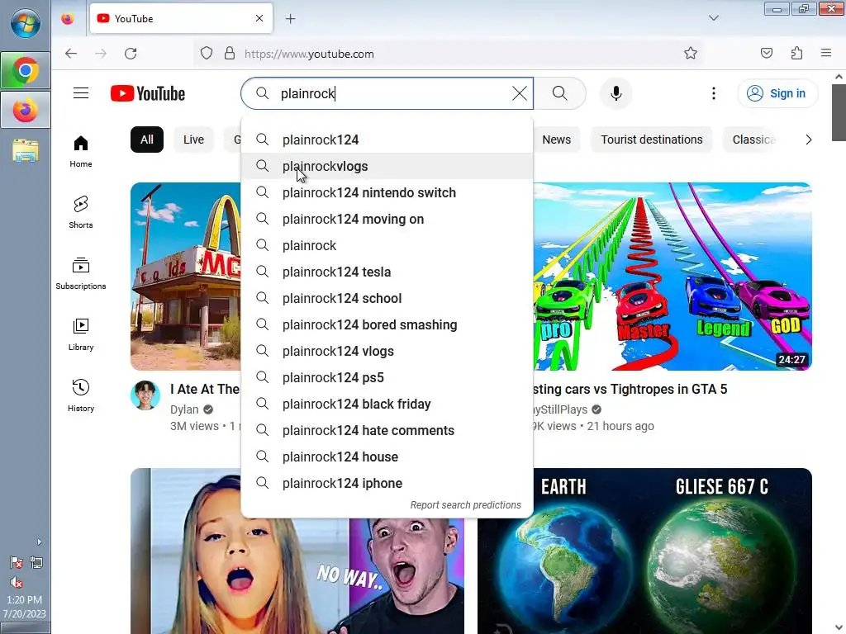Open Library in the sidebar
This screenshot has width=846, height=634.
80,335
